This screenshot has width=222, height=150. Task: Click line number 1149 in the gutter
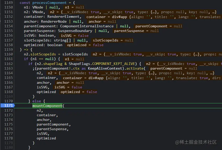(9, 3)
